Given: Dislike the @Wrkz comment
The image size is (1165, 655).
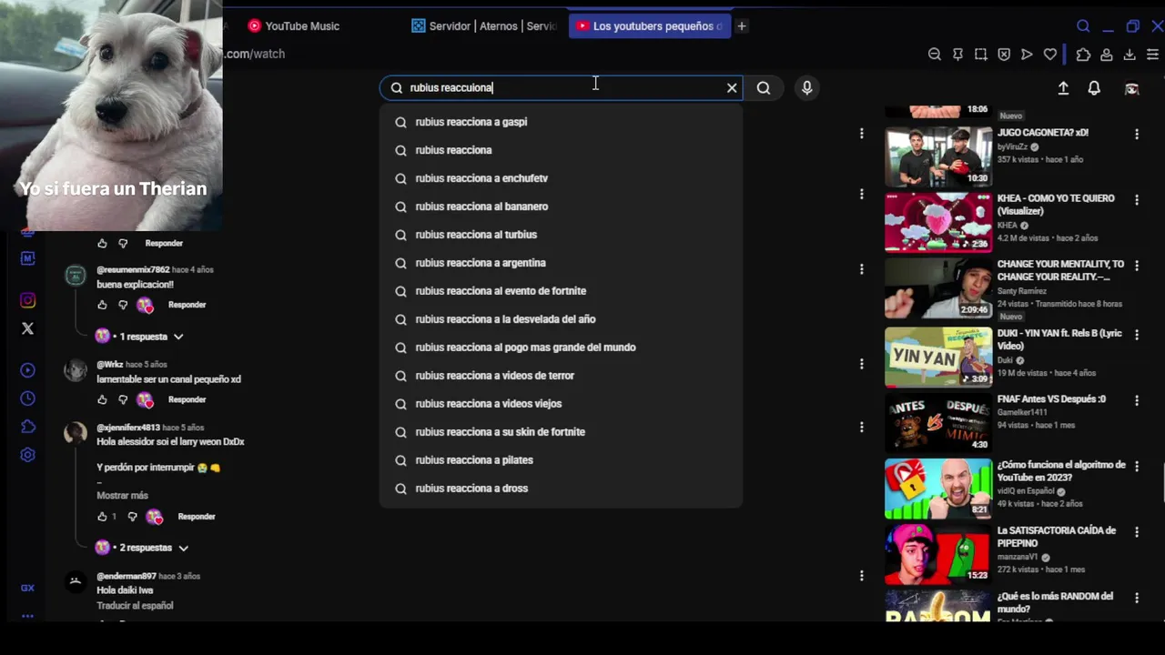Looking at the screenshot, I should tap(123, 399).
